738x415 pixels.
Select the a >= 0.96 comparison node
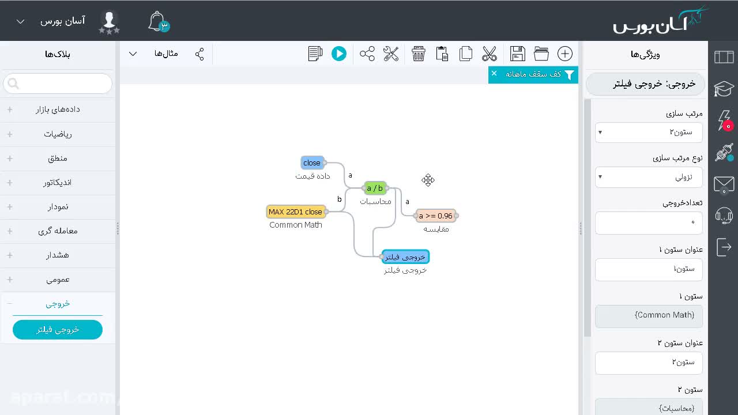click(435, 216)
